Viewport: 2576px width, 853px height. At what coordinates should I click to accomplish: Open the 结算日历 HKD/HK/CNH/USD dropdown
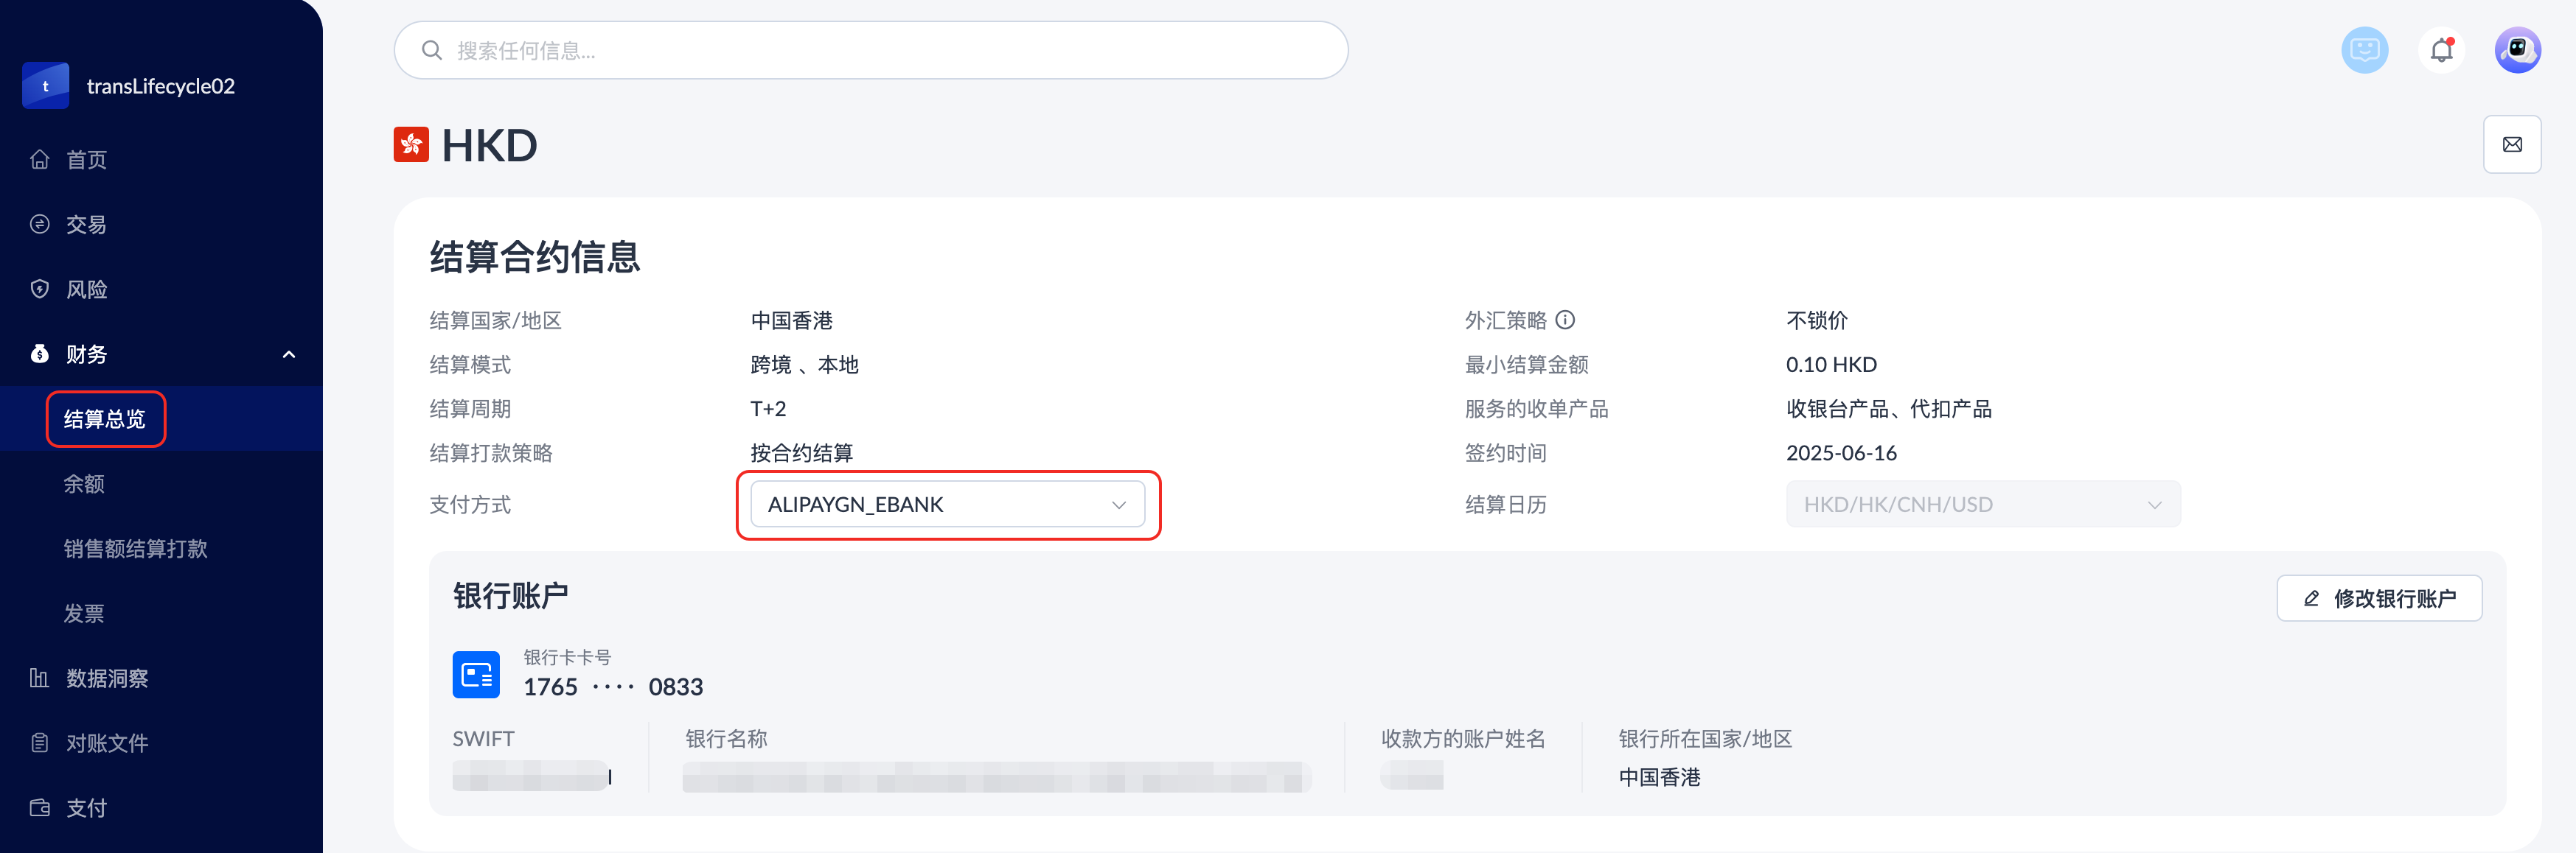point(1982,505)
